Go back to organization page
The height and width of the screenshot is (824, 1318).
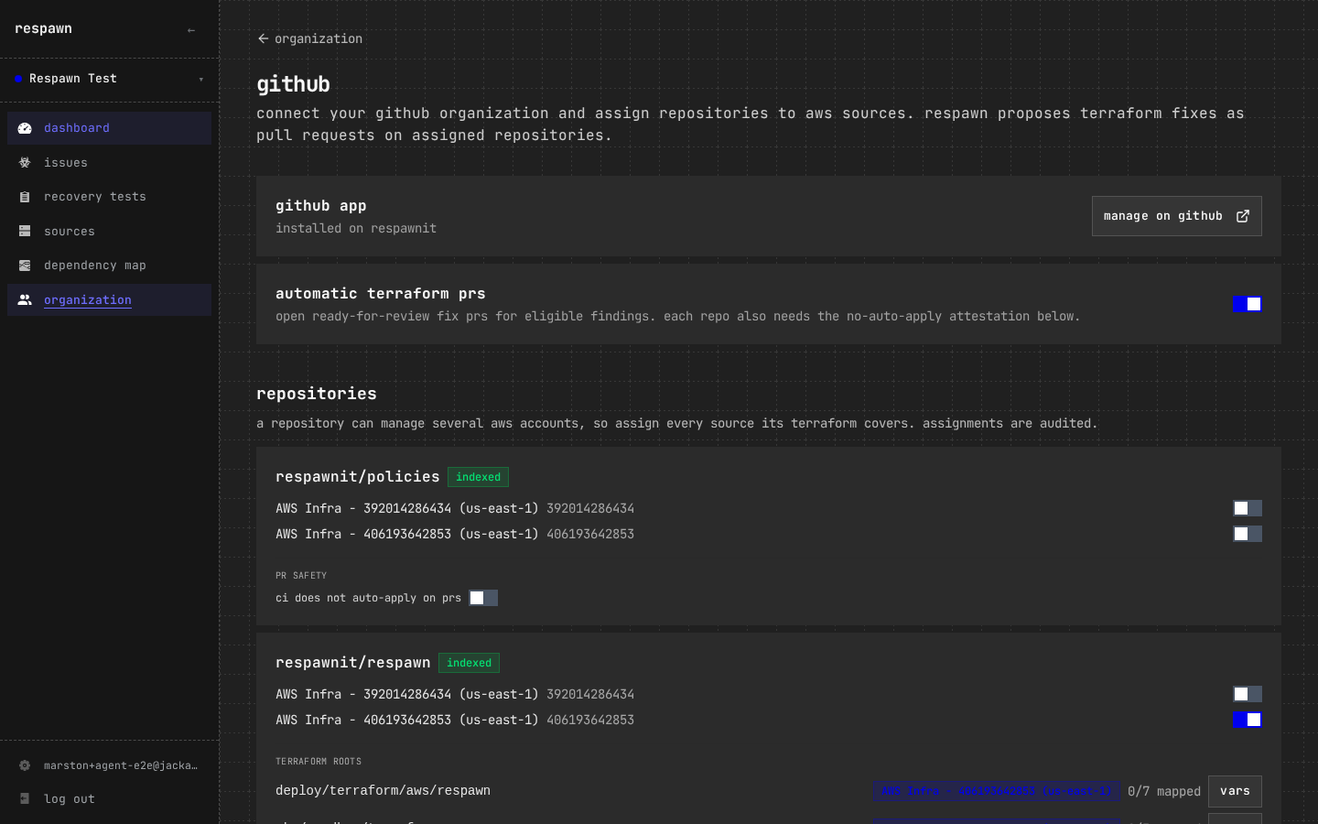(309, 38)
